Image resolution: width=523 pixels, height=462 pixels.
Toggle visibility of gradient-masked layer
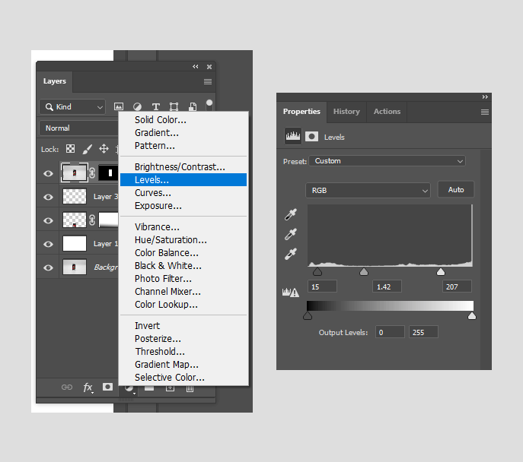pyautogui.click(x=49, y=220)
